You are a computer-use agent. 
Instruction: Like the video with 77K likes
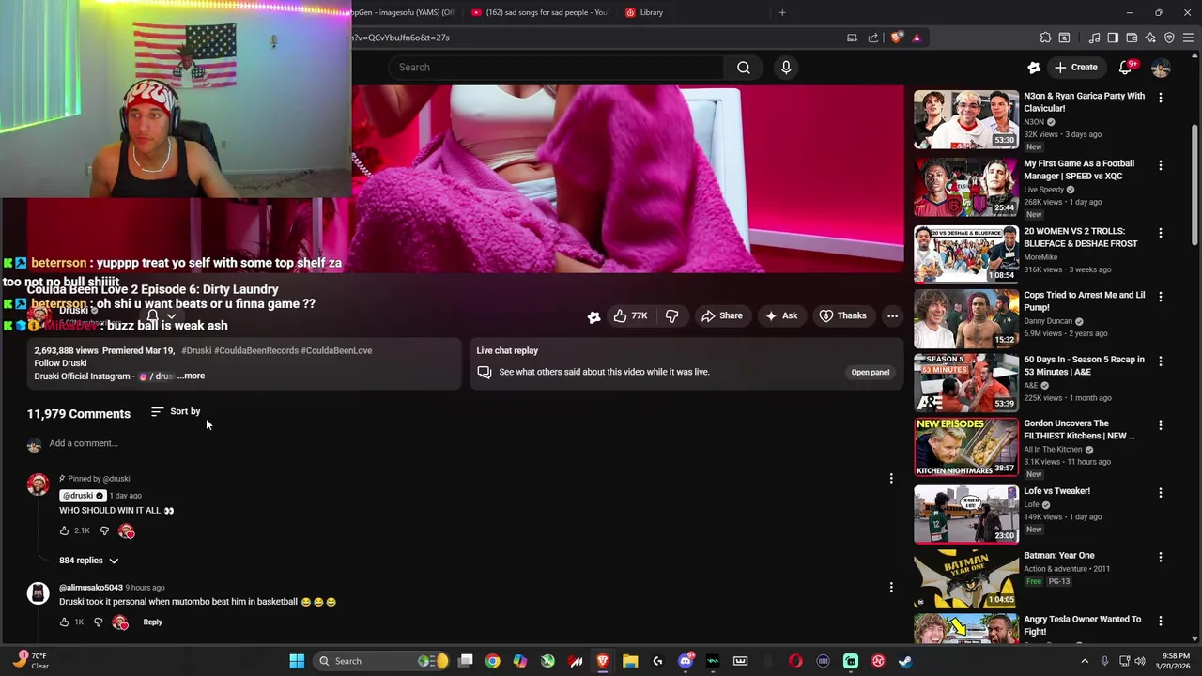point(630,316)
